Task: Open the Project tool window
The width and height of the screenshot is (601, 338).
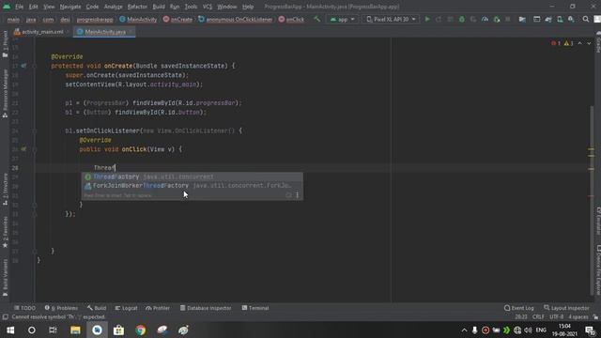Action: point(5,43)
